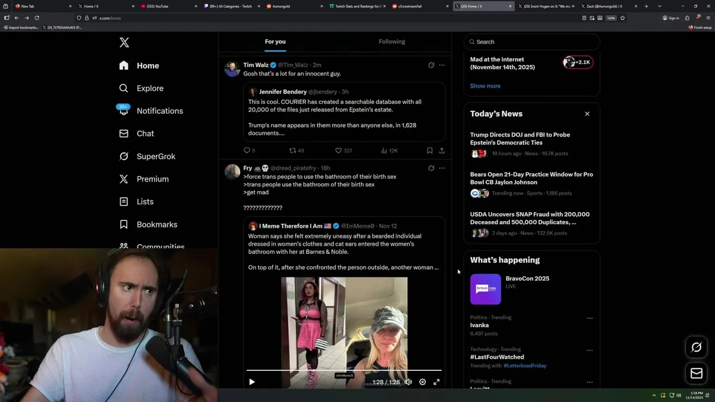
Task: Open the browser tab list dropdown
Action: pos(660,6)
